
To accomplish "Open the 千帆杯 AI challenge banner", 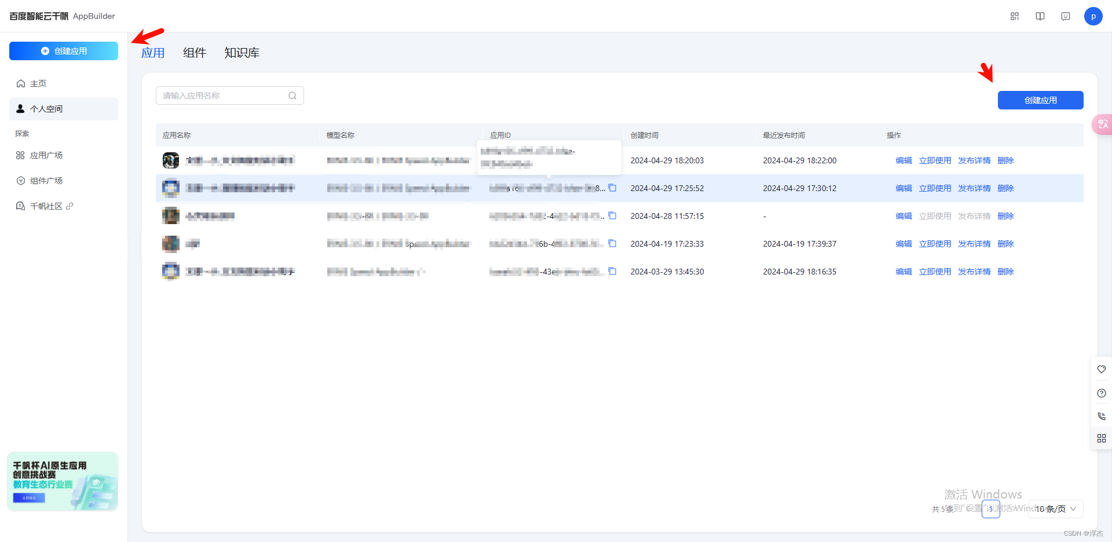I will tap(63, 482).
